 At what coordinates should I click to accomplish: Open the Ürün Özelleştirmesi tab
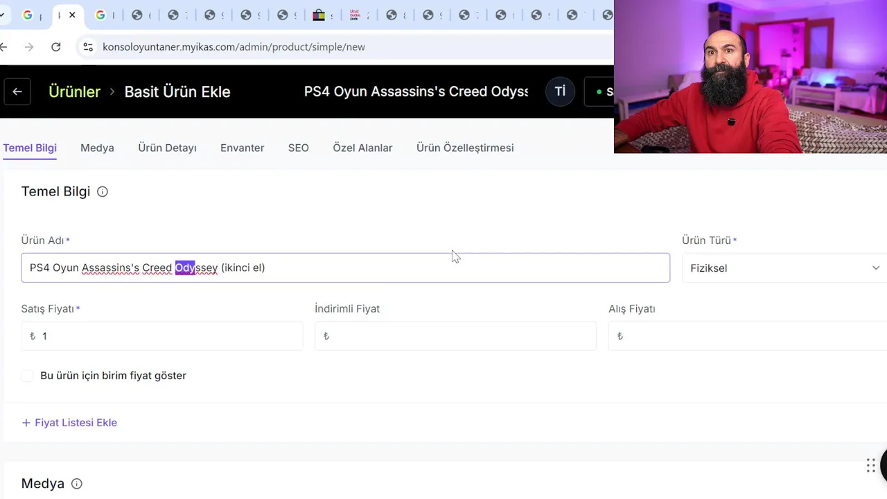465,148
